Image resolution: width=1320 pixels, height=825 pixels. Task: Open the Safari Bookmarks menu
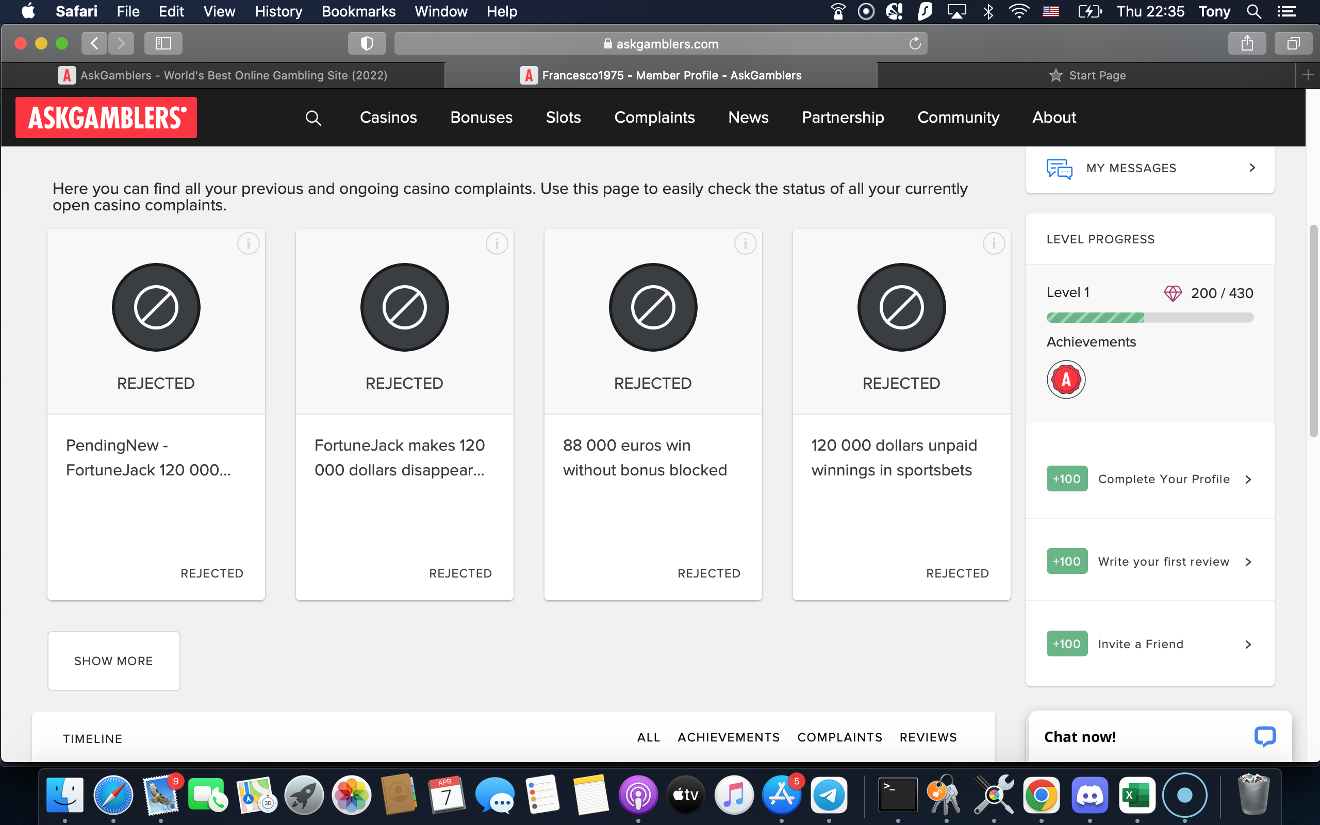click(358, 11)
